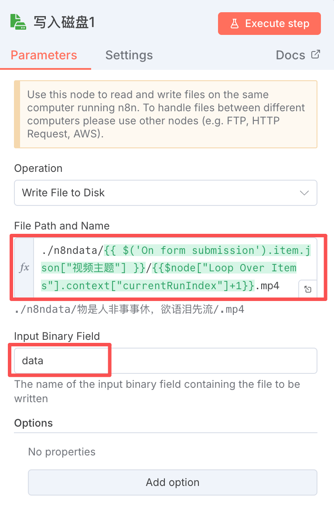Screen dimensions: 334x513
Task: Click the yellow info notice box
Action: pyautogui.click(x=166, y=114)
